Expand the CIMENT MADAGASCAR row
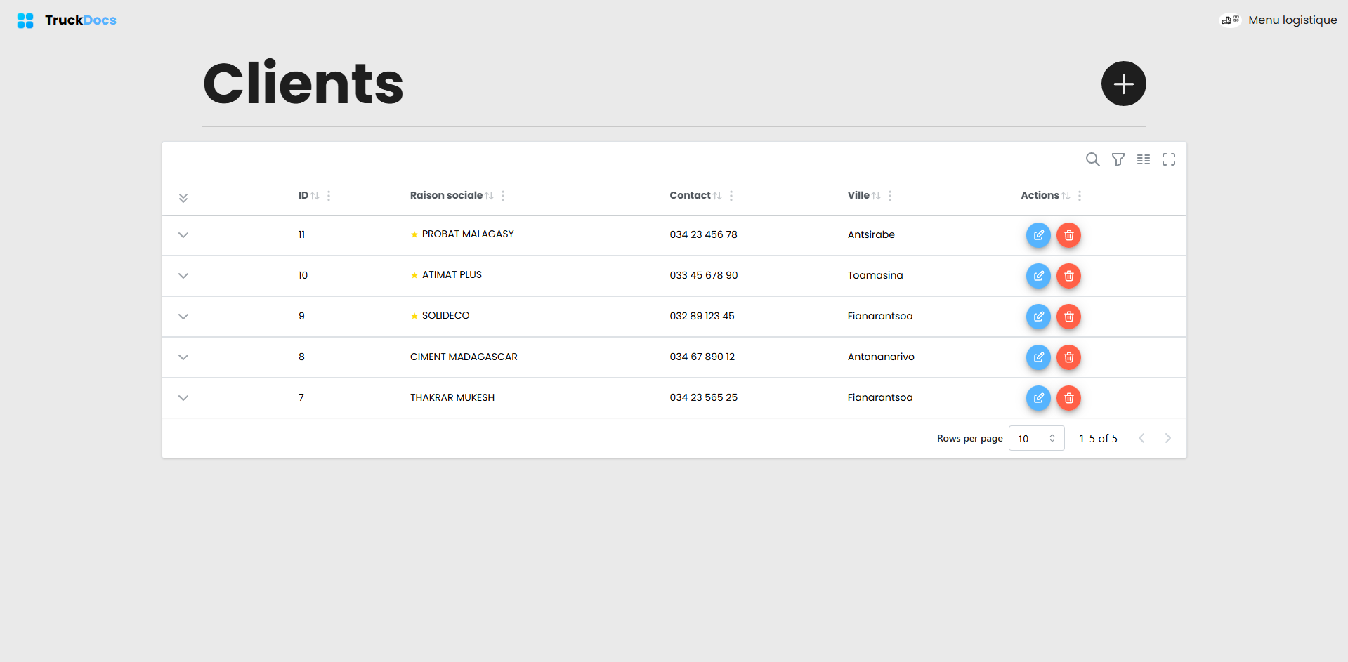Screen dimensions: 1348x662 pos(183,357)
